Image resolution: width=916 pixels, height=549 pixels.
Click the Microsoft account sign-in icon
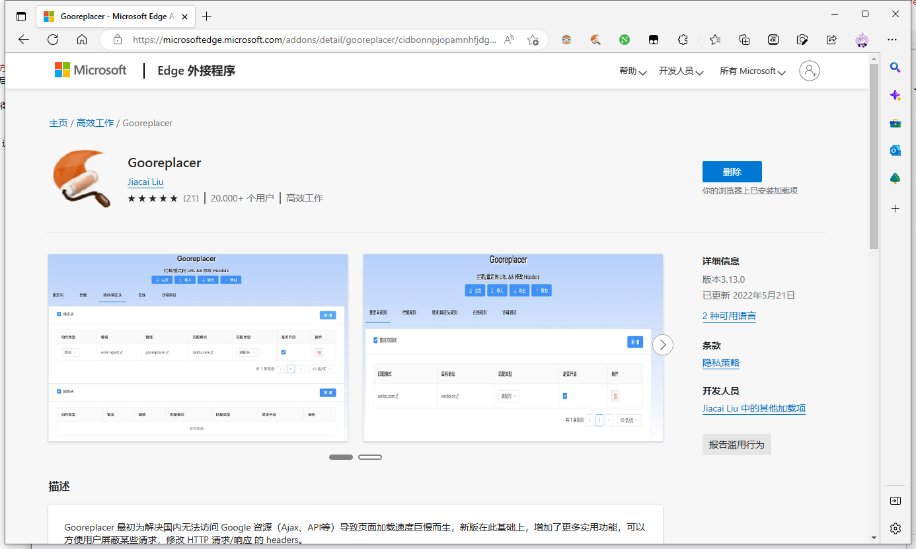pyautogui.click(x=809, y=71)
